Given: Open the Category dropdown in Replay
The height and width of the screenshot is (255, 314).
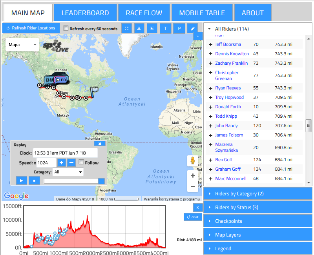Looking at the screenshot, I should 68,172.
